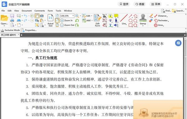The height and width of the screenshot is (119, 187).
Task: Click the Save floppy disk icon
Action: pyautogui.click(x=12, y=16)
